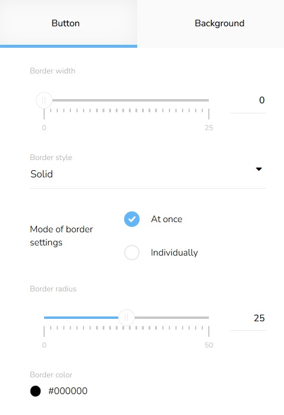284x415 pixels.
Task: Expand the Border style dropdown arrow
Action: 259,169
